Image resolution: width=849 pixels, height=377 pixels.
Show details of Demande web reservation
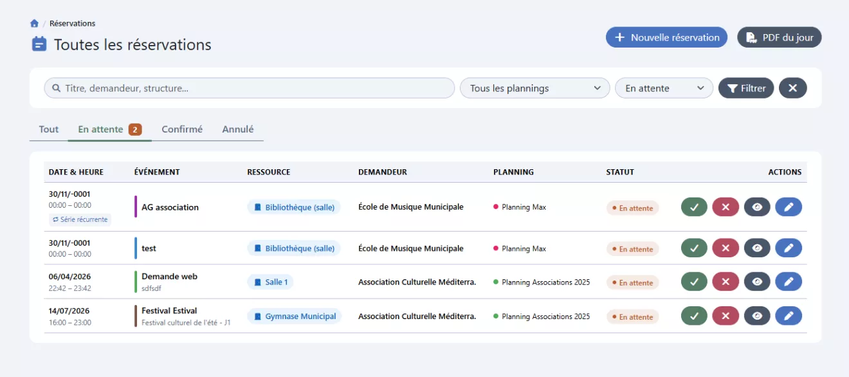[757, 282]
